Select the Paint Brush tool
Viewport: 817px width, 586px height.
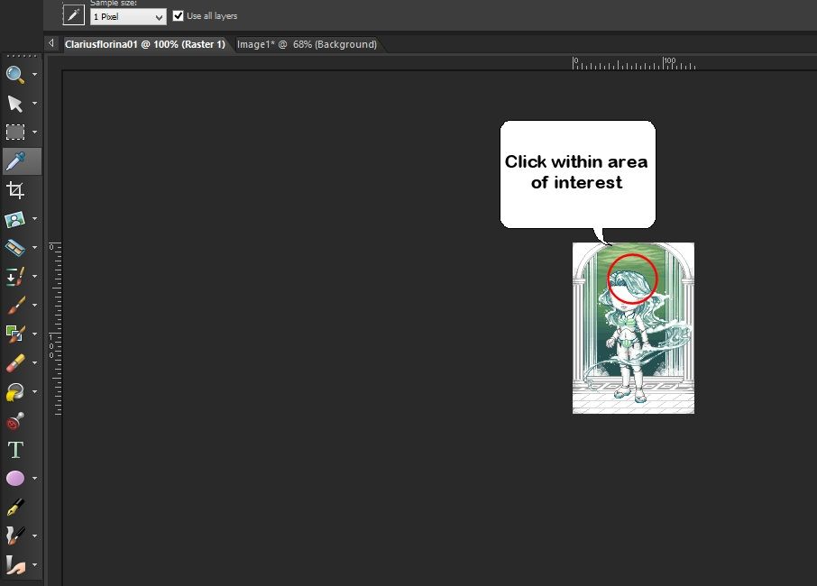point(15,306)
